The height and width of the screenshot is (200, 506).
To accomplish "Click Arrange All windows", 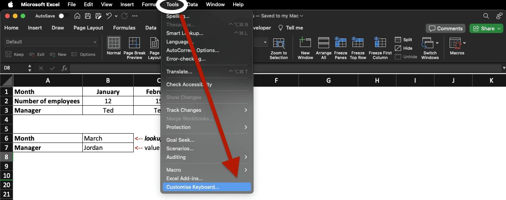I will tap(324, 48).
